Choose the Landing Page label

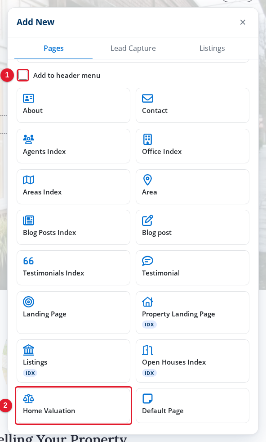[44, 314]
